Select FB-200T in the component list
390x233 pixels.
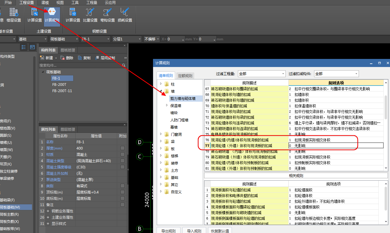59,85
